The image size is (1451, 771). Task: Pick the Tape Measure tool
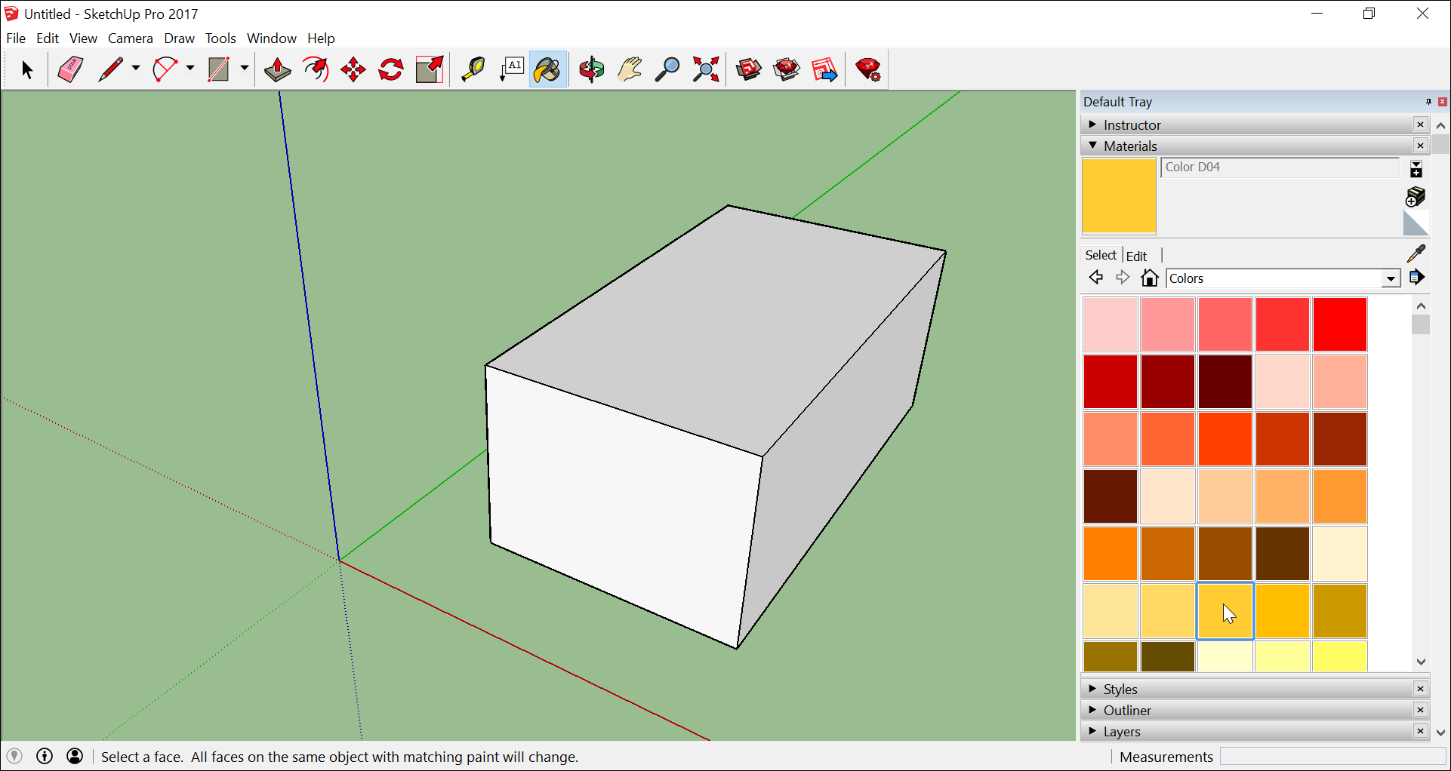[x=473, y=69]
